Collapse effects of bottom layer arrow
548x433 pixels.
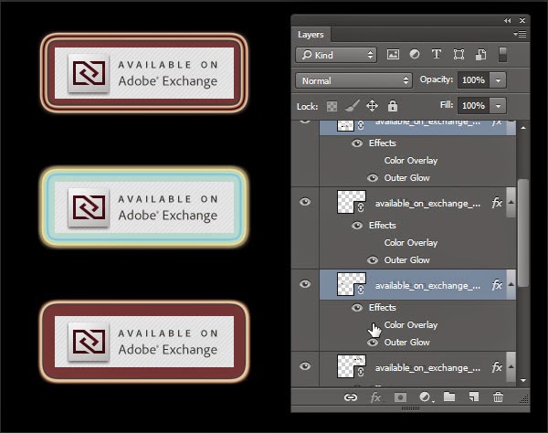tap(511, 366)
